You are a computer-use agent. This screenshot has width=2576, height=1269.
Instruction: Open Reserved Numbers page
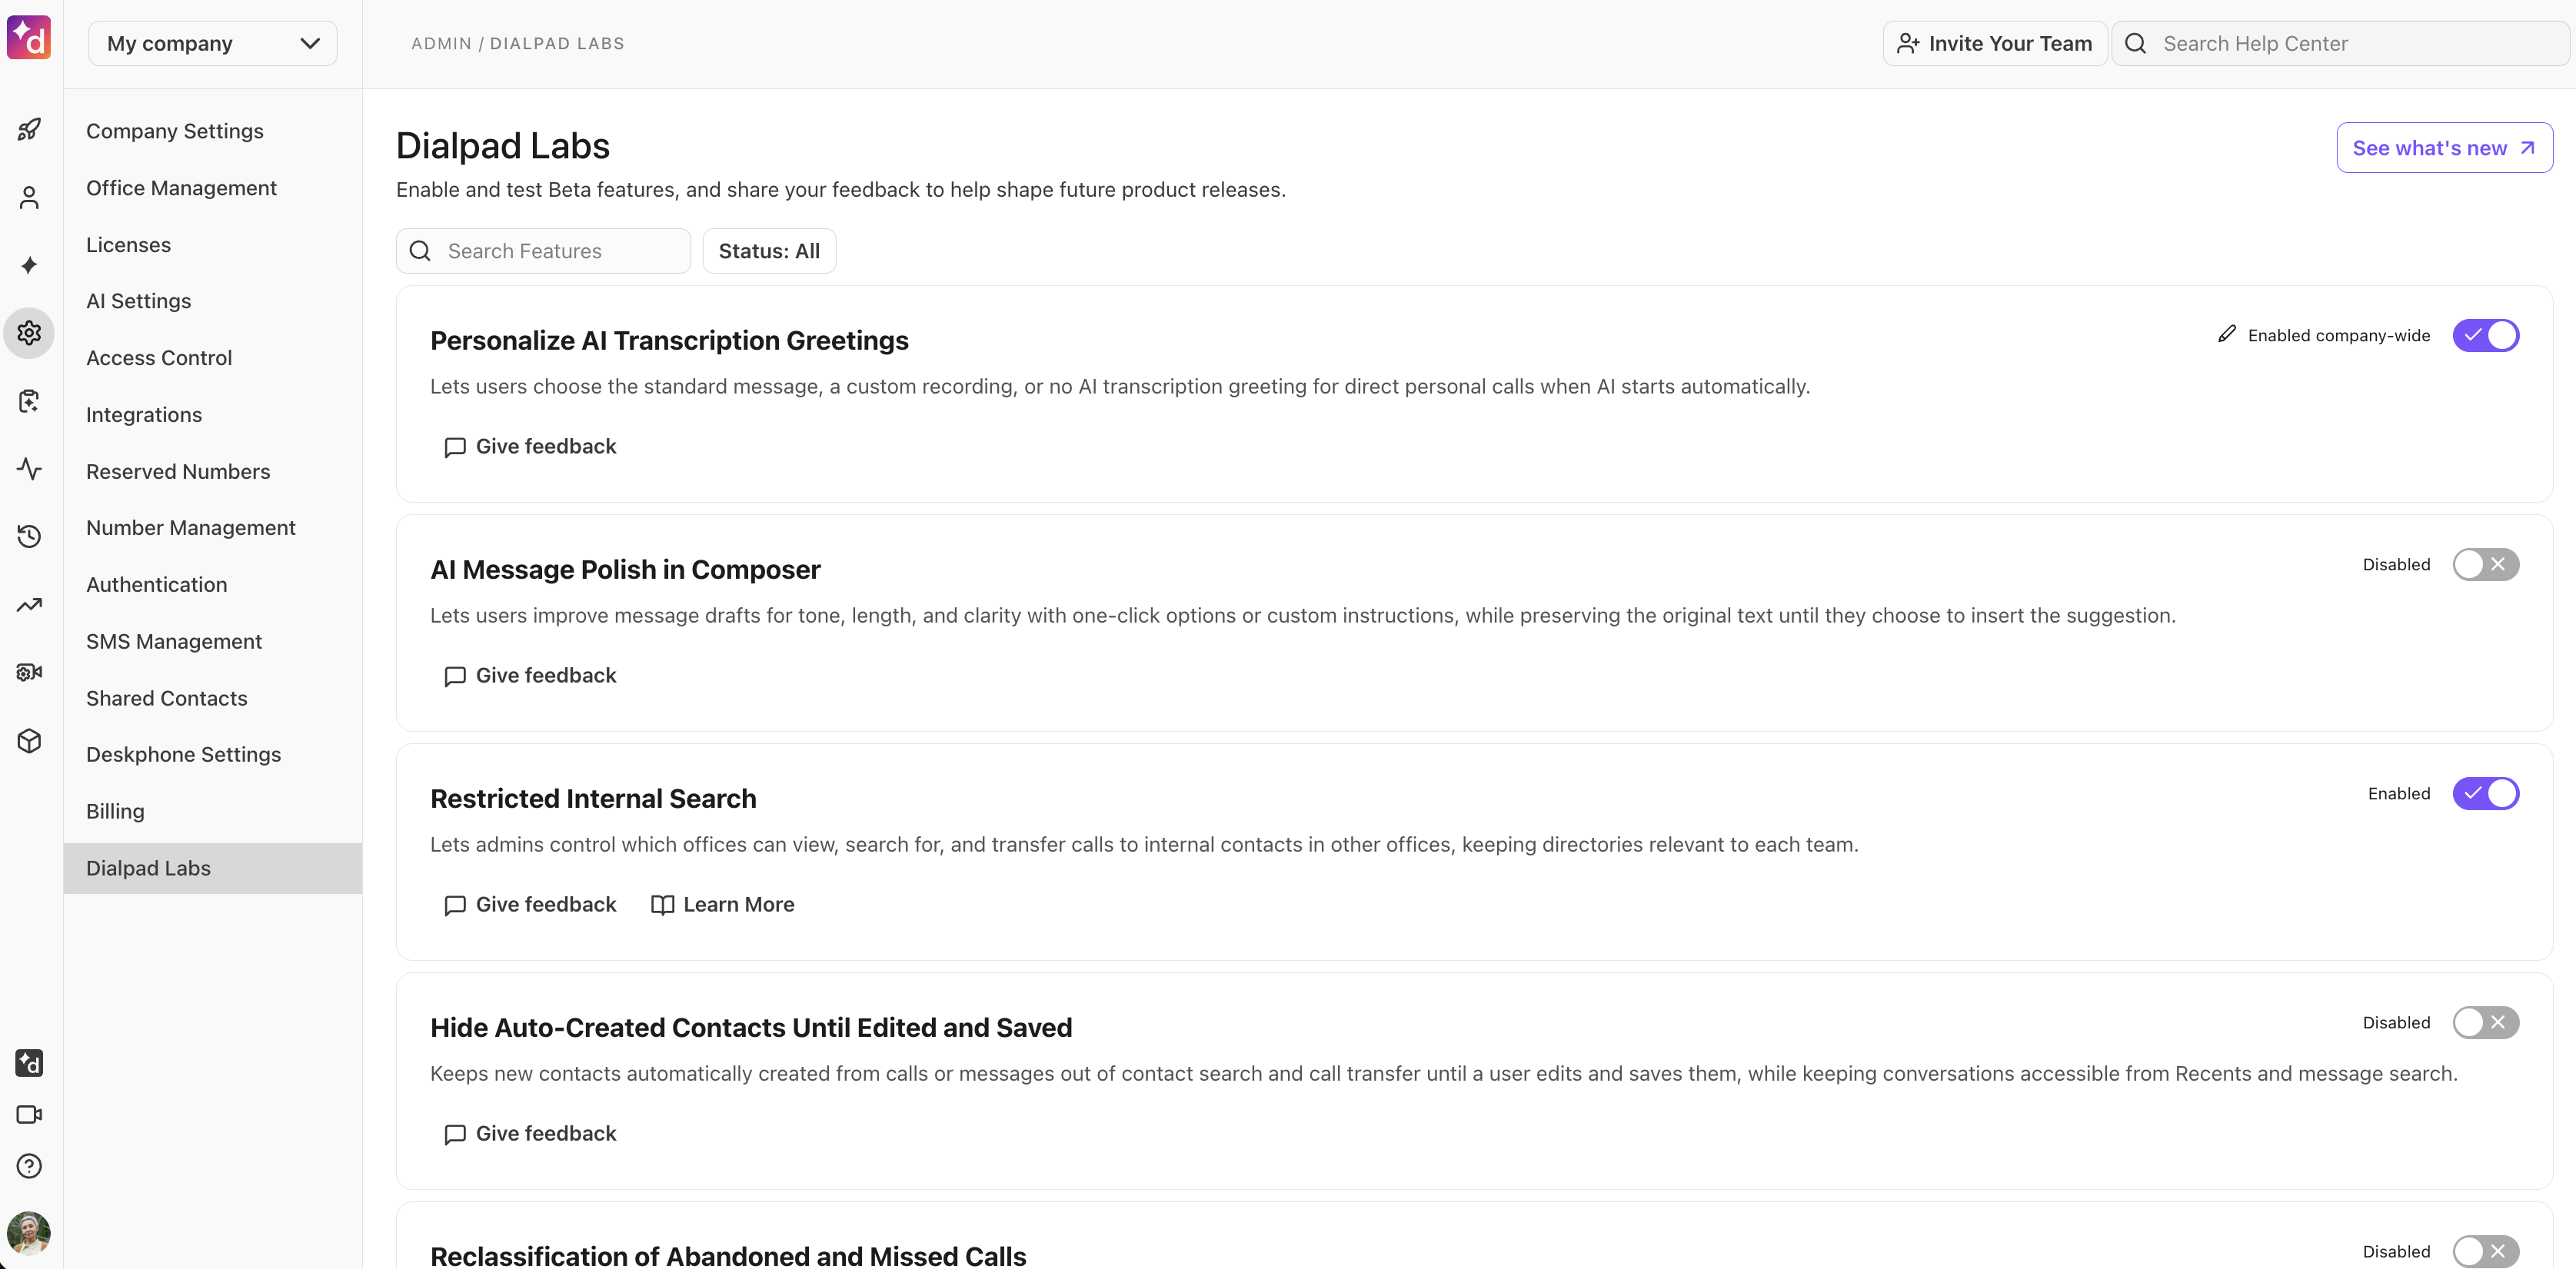(213, 472)
